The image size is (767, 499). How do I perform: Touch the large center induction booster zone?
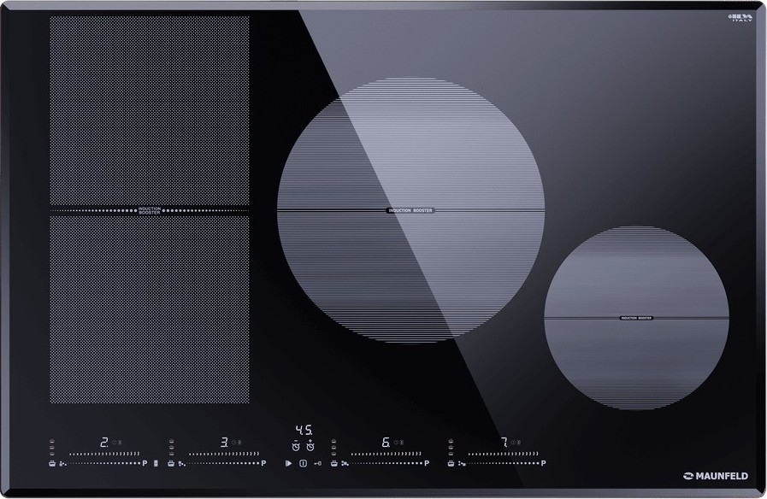410,210
